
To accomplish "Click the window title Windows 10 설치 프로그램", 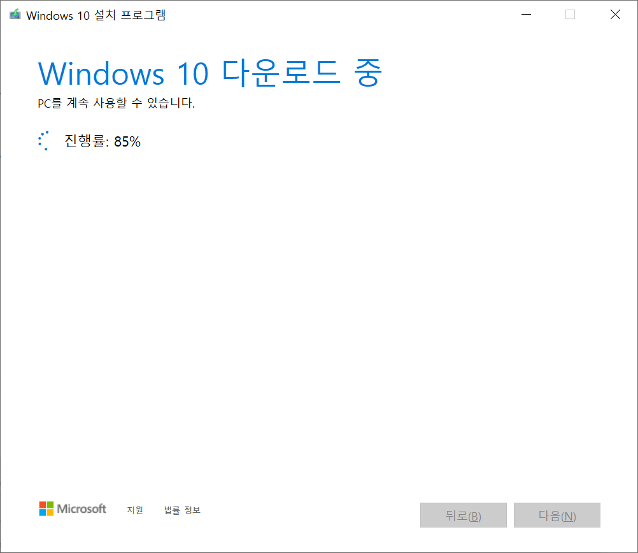I will tap(96, 15).
